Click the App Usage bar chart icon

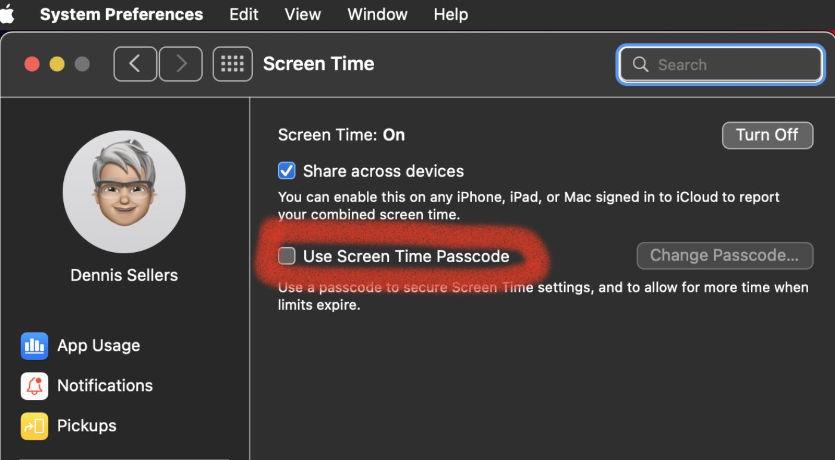point(35,346)
